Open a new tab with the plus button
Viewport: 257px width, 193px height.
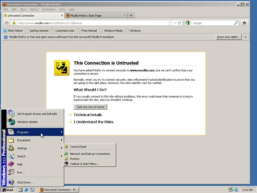point(131,15)
